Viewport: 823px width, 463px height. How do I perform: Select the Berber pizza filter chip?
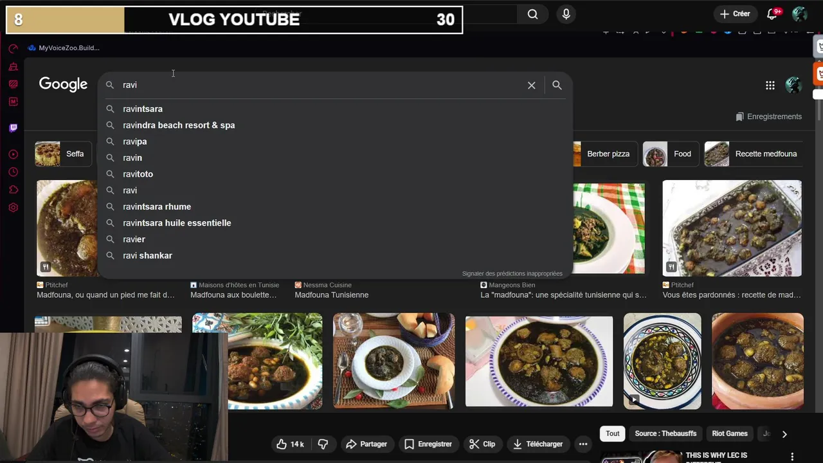pos(604,154)
